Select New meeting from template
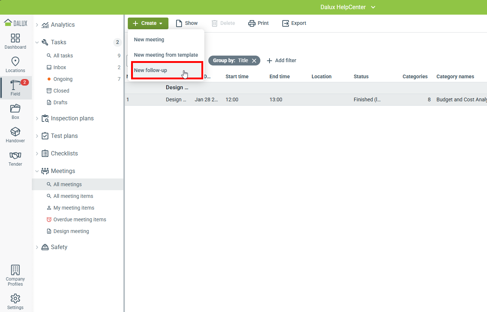Screen dimensions: 487x312 [x=166, y=55]
